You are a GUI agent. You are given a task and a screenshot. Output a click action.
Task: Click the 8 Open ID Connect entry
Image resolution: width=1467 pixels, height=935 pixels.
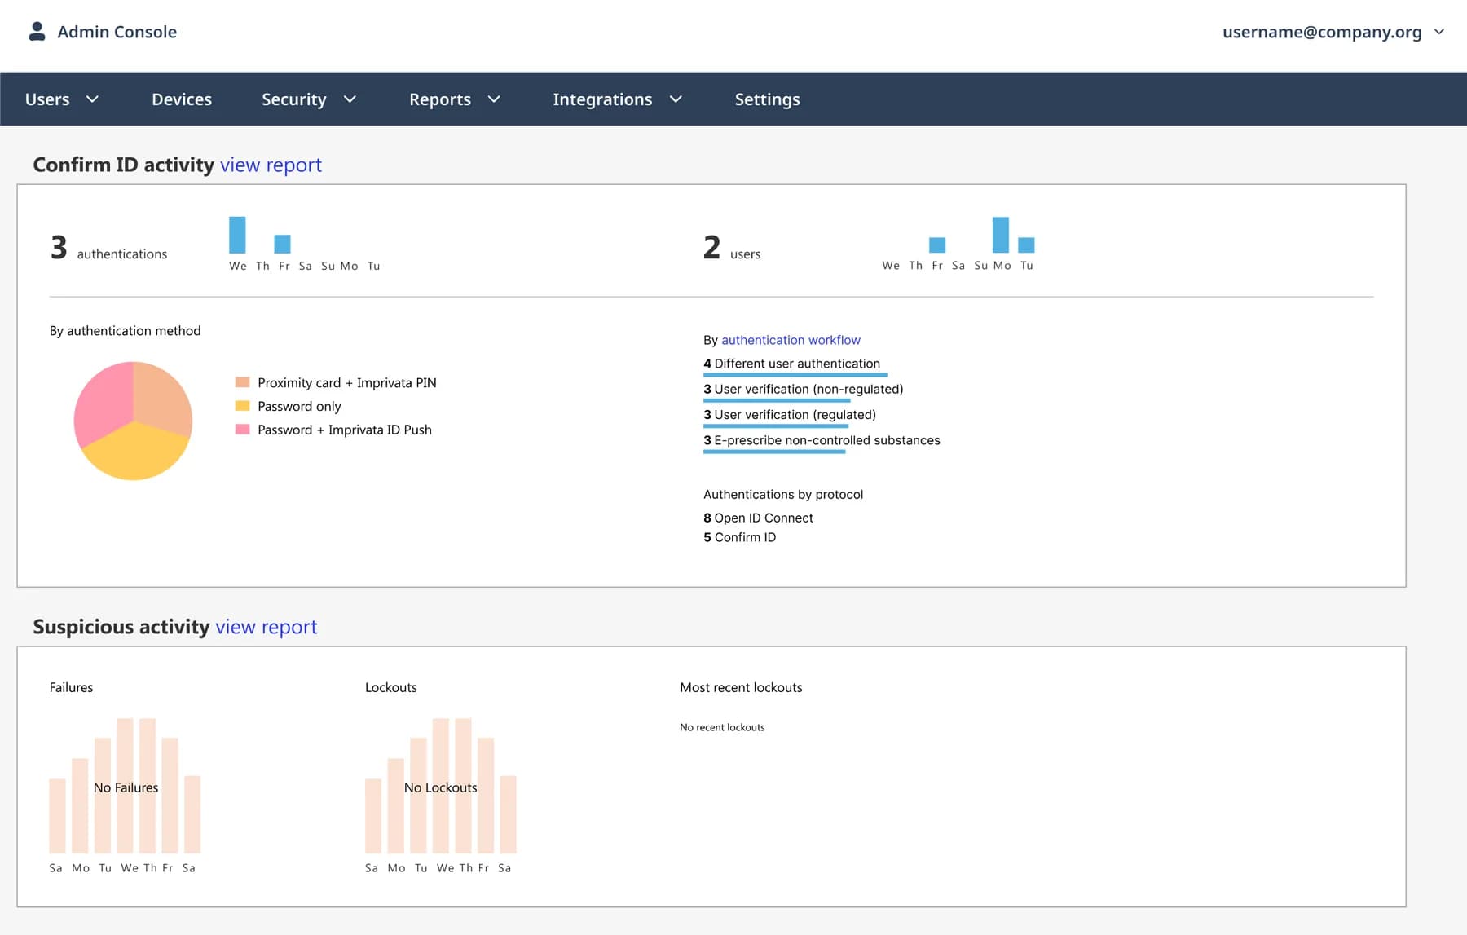click(x=758, y=518)
